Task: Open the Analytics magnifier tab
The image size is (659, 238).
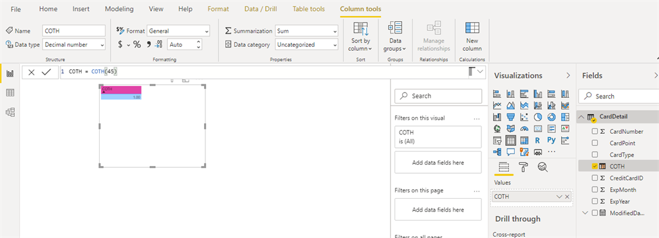Action: (x=543, y=167)
